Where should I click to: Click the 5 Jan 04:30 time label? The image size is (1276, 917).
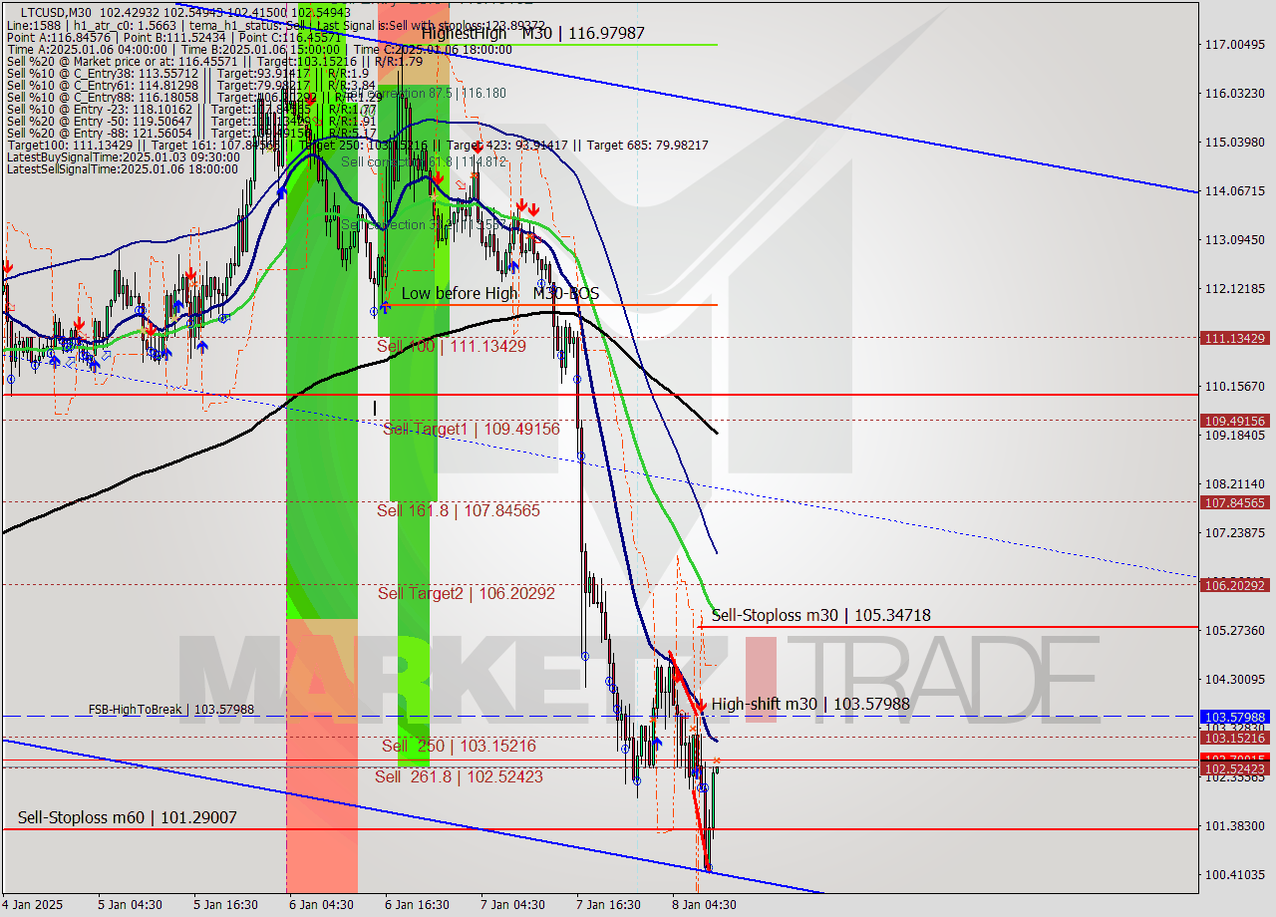click(131, 905)
